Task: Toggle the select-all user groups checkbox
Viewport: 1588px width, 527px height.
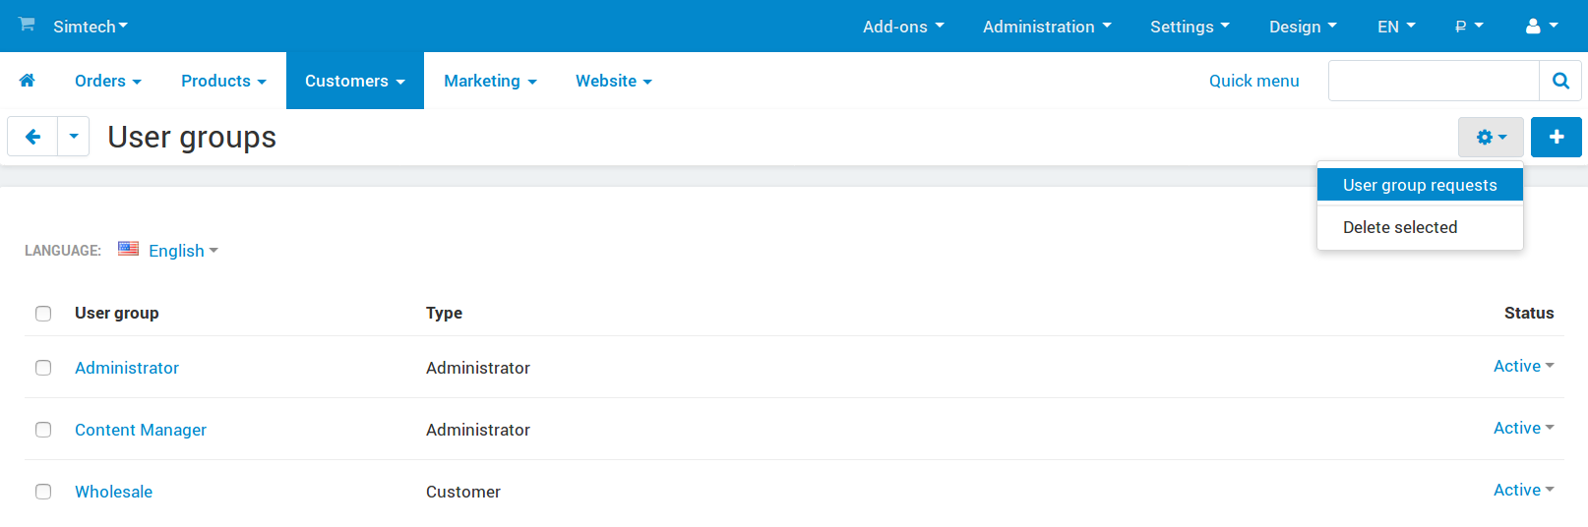Action: [43, 314]
